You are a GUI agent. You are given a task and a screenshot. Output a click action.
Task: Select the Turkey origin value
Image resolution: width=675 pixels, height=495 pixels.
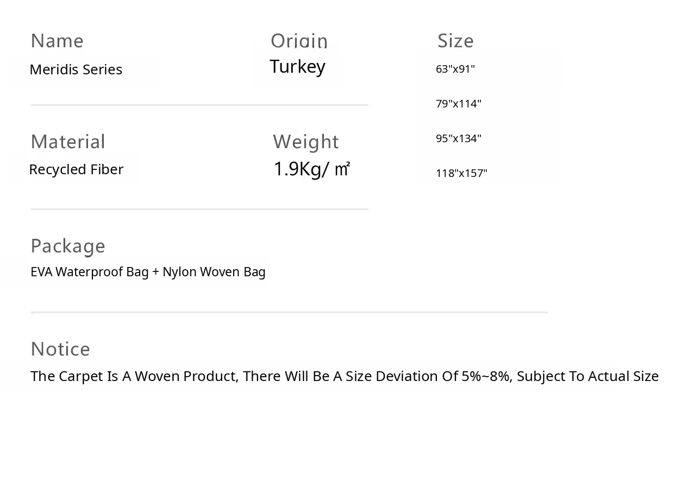(x=297, y=67)
